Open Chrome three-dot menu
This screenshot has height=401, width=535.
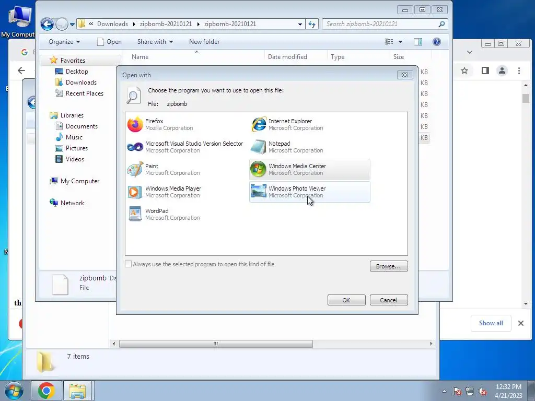point(519,70)
